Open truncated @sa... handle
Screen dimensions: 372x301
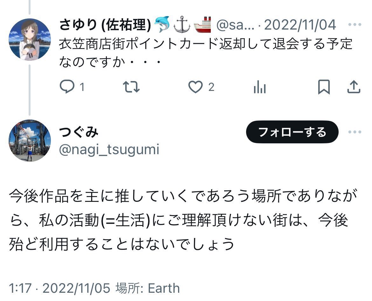[x=235, y=25]
